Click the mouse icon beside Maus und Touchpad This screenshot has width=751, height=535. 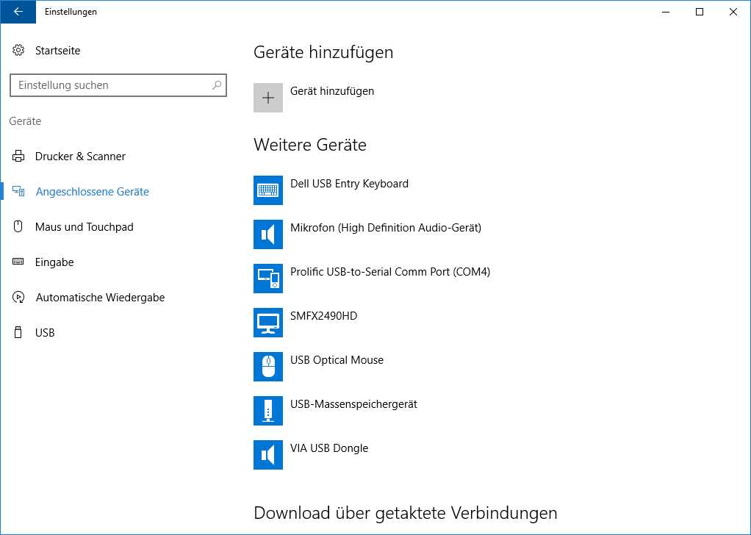coord(18,226)
